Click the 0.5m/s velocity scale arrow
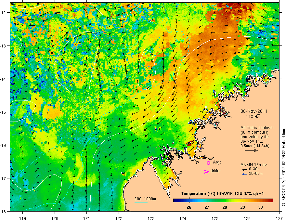Screen dimensions: 286x221 click(x=251, y=150)
